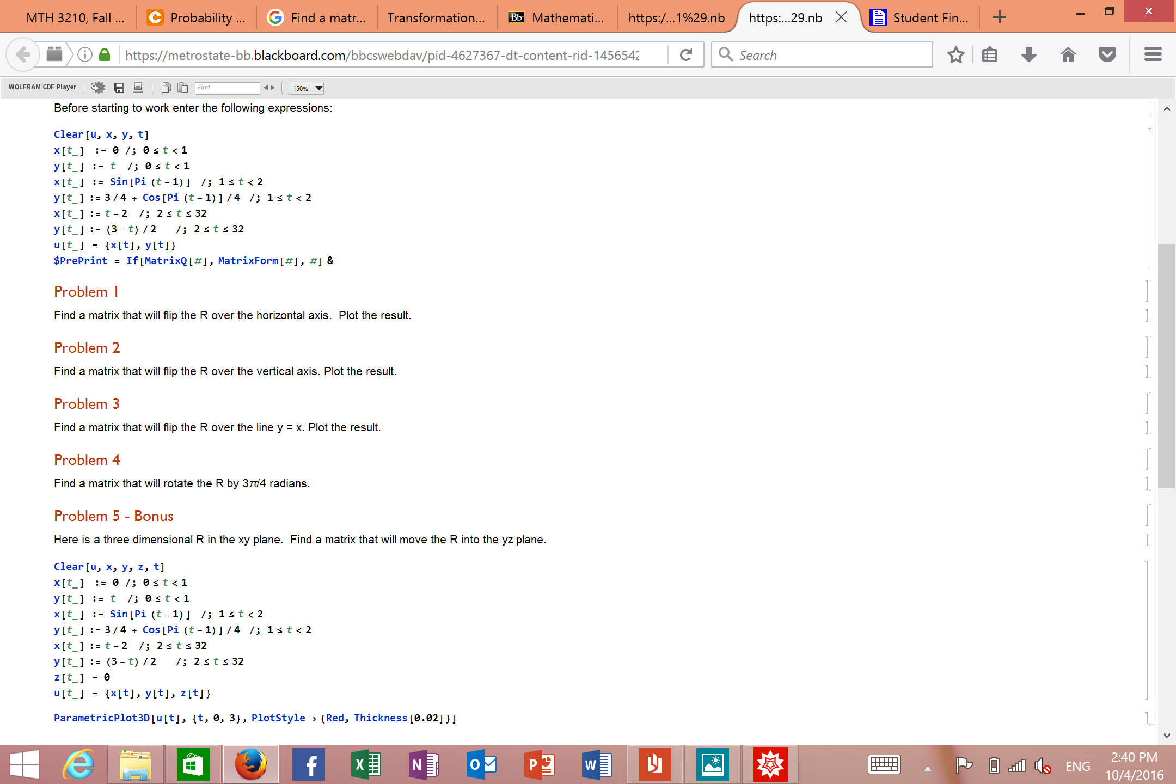Screen dimensions: 1176x784
Task: Open a new browser tab
Action: (999, 18)
